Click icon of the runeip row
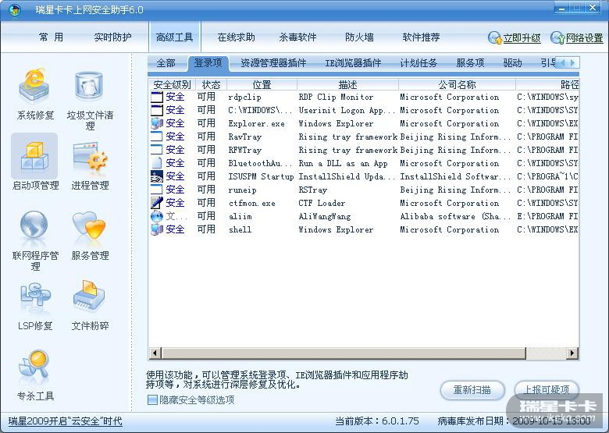The image size is (609, 433). [x=156, y=190]
